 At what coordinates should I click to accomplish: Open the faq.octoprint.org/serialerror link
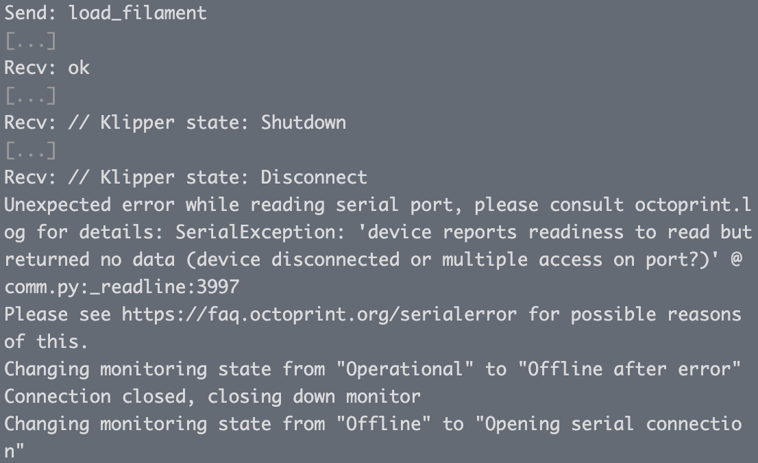[319, 314]
